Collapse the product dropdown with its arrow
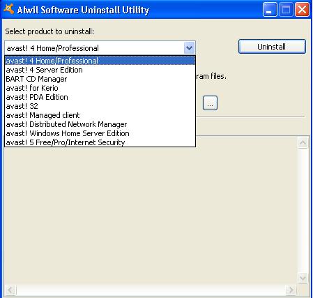The height and width of the screenshot is (298, 313). coord(189,48)
